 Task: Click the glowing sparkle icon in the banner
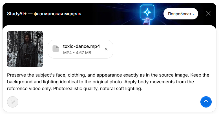[147, 12]
